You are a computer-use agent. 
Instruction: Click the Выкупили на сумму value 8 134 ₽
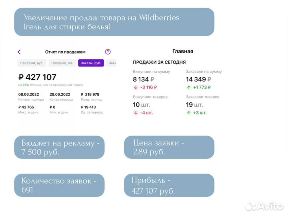click(x=144, y=79)
